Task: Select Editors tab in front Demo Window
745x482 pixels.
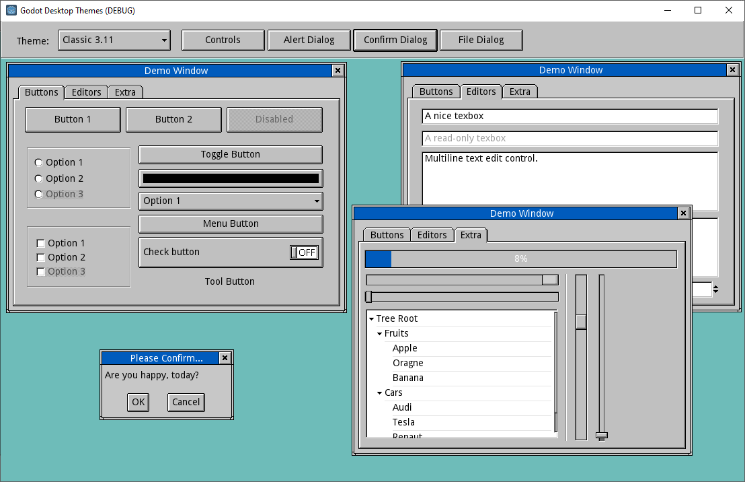Action: [432, 235]
